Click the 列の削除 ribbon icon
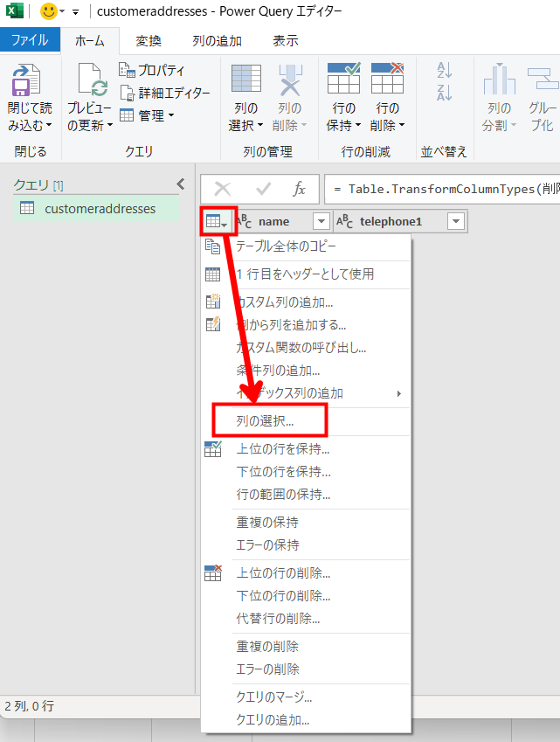The width and height of the screenshot is (560, 742). coord(290,79)
